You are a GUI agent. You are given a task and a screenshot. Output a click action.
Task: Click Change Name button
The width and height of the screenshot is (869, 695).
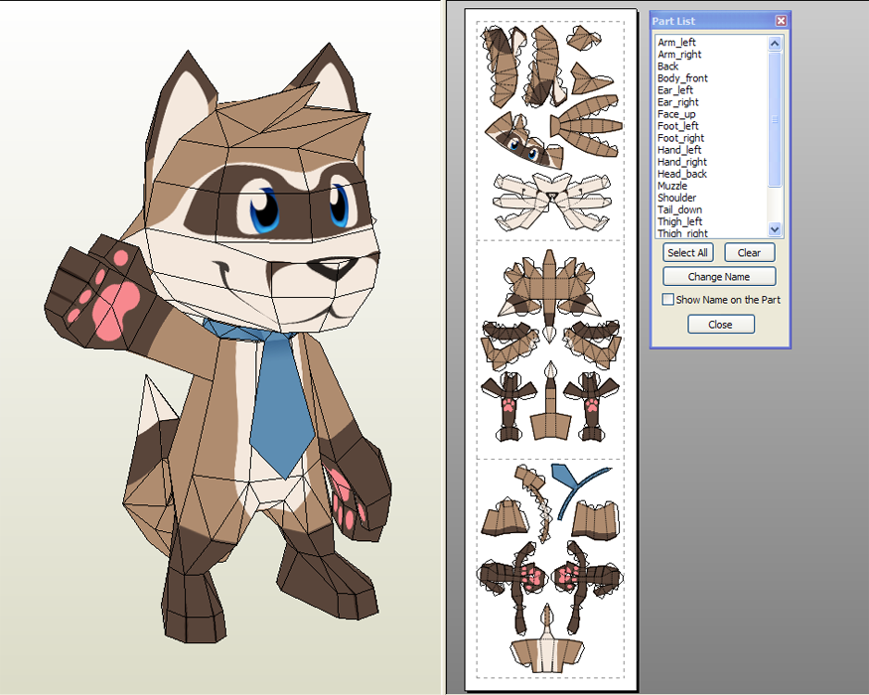point(719,277)
